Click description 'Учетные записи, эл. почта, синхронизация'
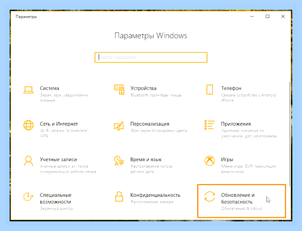The width and height of the screenshot is (302, 231). (68, 169)
